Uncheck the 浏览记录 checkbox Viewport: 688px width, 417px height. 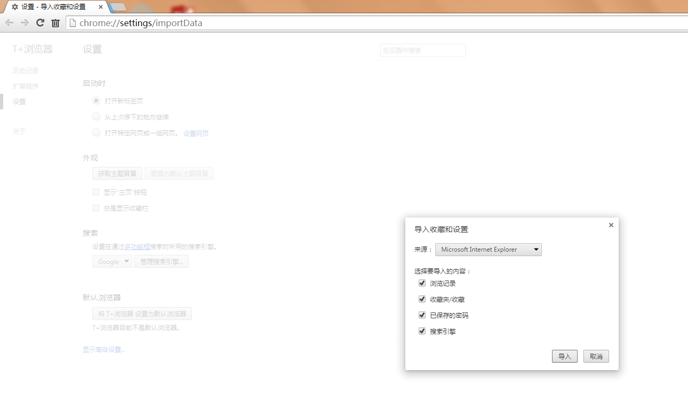[422, 283]
